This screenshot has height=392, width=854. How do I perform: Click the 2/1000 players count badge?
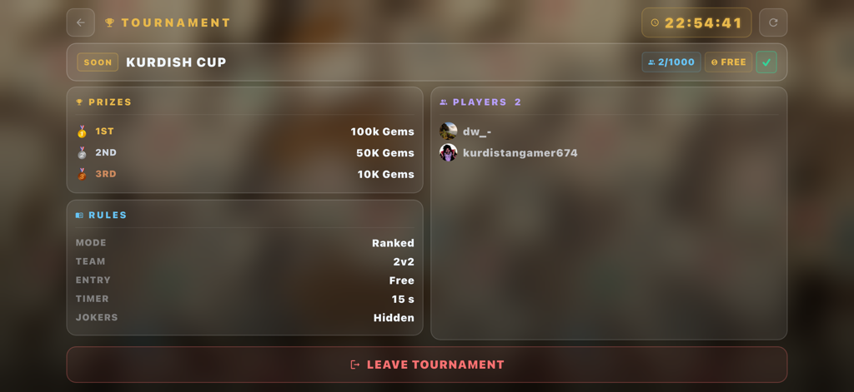point(671,62)
